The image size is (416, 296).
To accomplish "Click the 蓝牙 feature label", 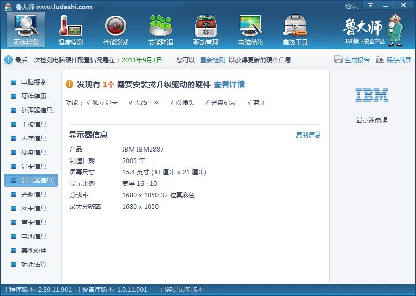I will click(x=259, y=102).
